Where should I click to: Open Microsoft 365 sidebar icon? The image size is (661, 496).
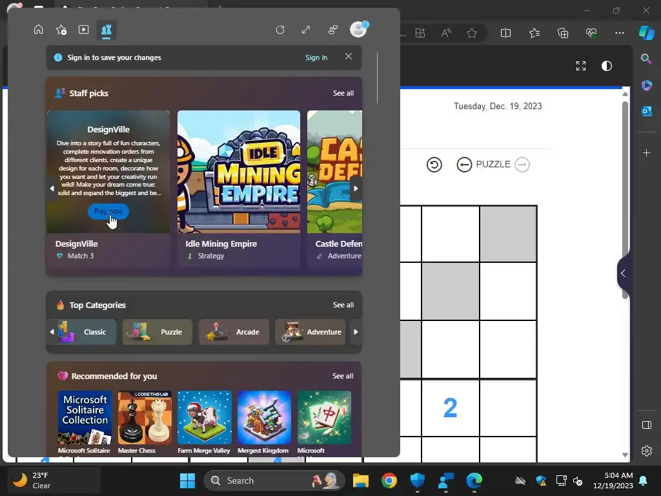click(x=646, y=85)
